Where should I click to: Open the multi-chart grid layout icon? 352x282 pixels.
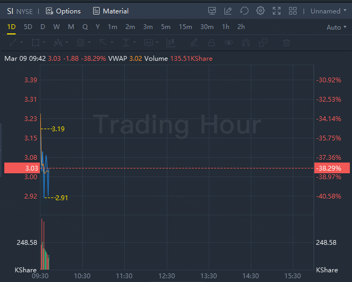293,11
